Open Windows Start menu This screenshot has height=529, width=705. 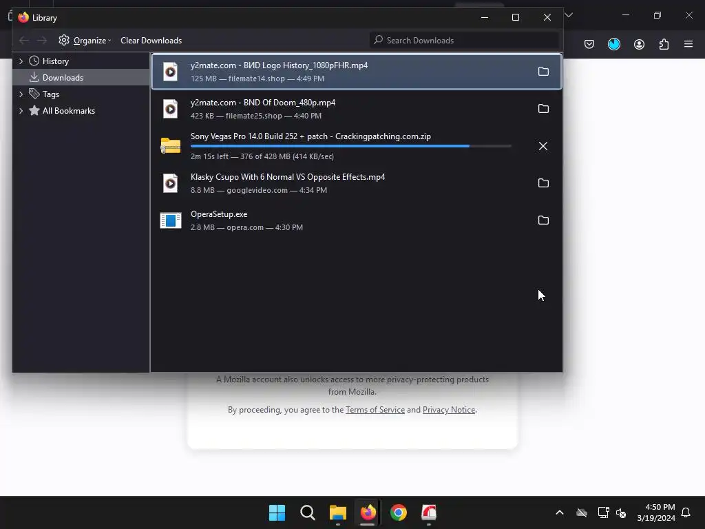point(277,512)
